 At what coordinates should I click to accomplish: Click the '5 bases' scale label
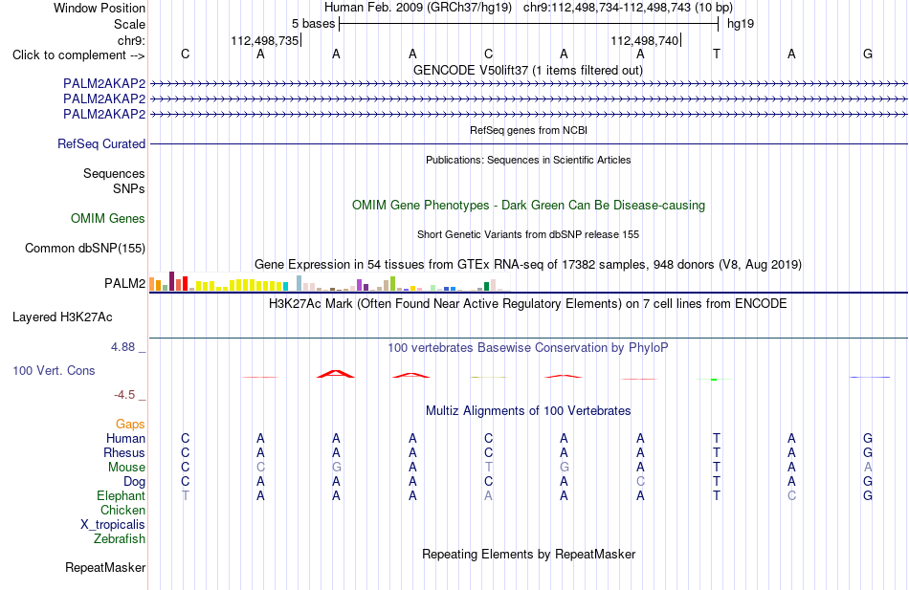click(313, 24)
